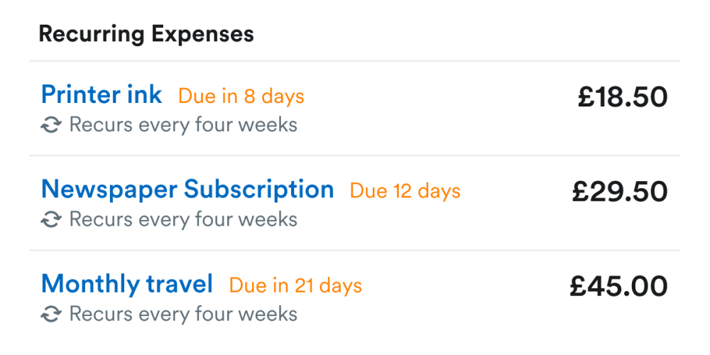The image size is (710, 355).
Task: Click Printer ink's 'Recurs every four weeks' text
Action: (183, 126)
